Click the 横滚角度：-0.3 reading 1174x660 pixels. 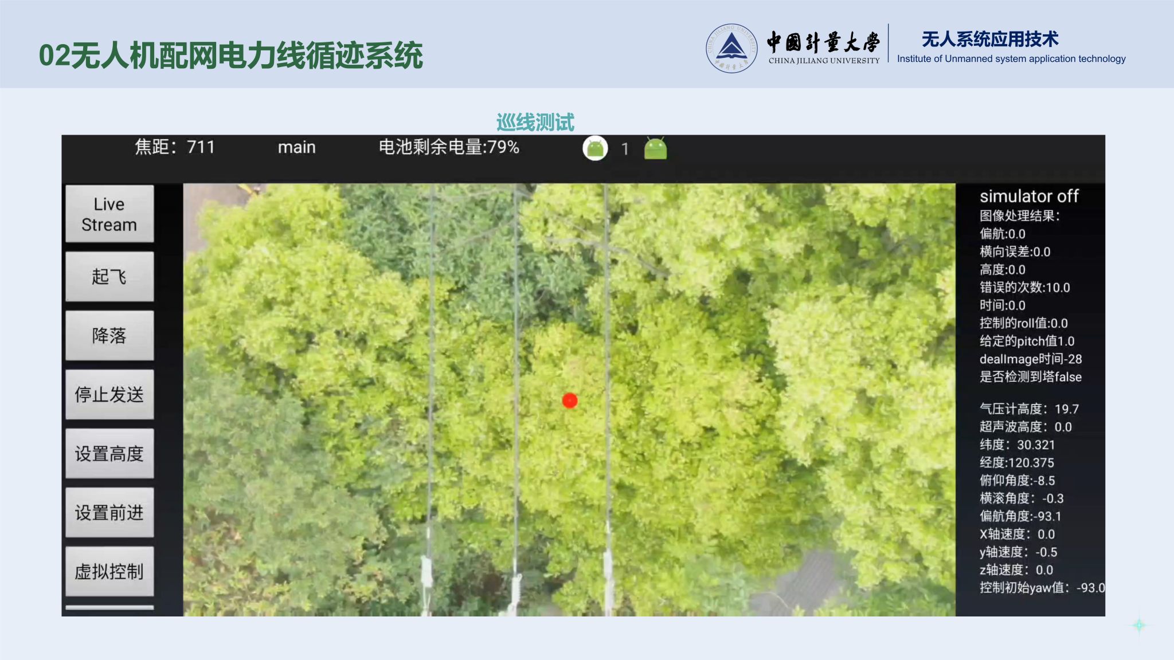pyautogui.click(x=1022, y=498)
